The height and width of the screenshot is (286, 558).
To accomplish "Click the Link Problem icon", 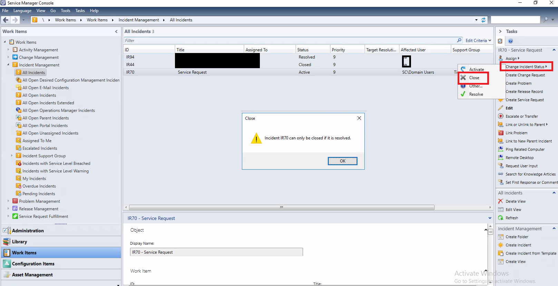I will (501, 133).
